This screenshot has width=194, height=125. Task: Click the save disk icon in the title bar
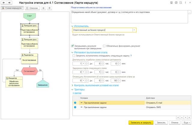pos(171,2)
